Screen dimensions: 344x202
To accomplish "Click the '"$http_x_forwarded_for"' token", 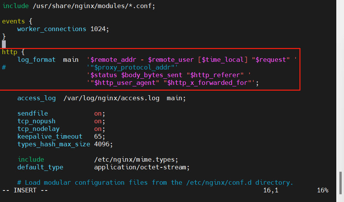I will click(x=209, y=83).
